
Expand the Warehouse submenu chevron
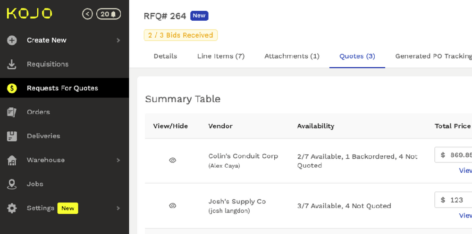(x=118, y=160)
